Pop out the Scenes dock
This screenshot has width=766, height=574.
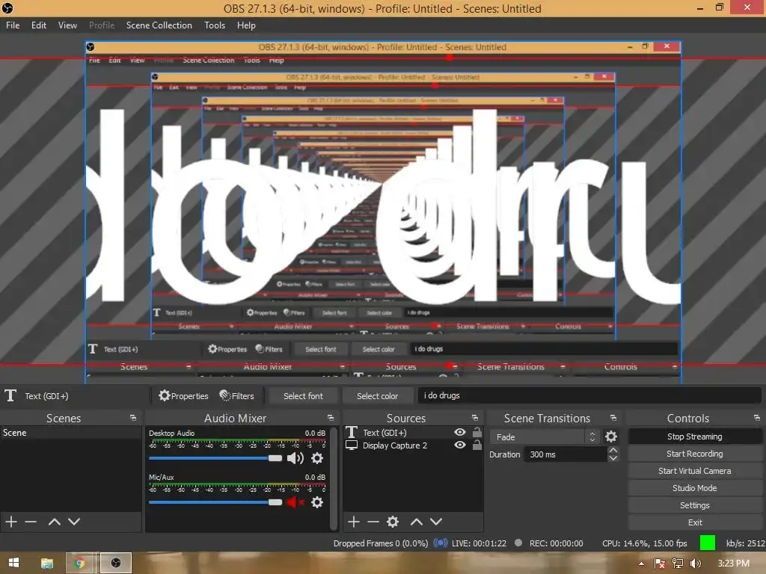[x=133, y=419]
